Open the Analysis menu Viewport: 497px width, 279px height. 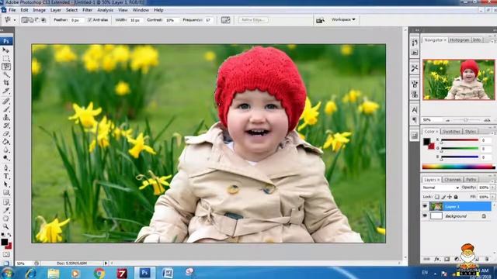point(106,10)
